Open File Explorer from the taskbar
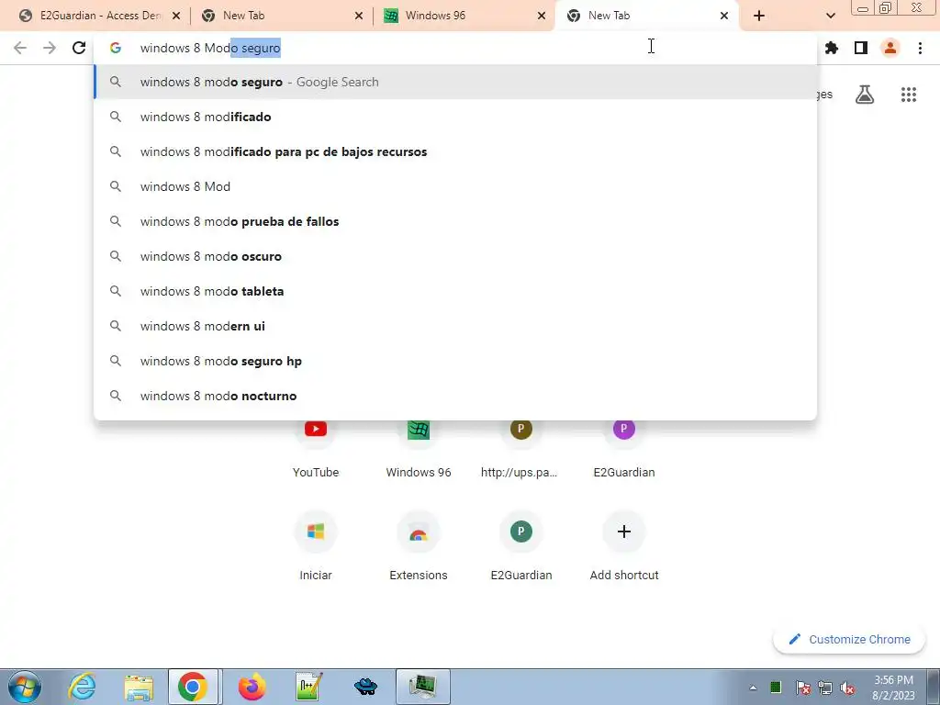 [139, 687]
